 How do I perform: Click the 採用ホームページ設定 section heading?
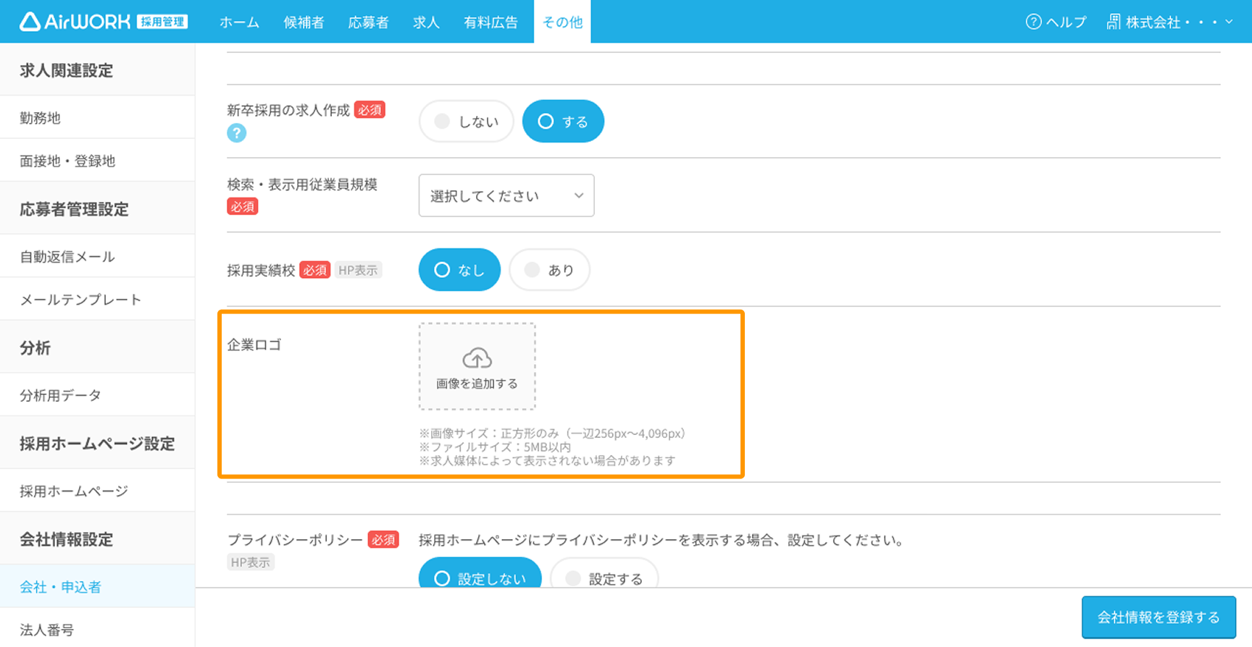tap(97, 444)
